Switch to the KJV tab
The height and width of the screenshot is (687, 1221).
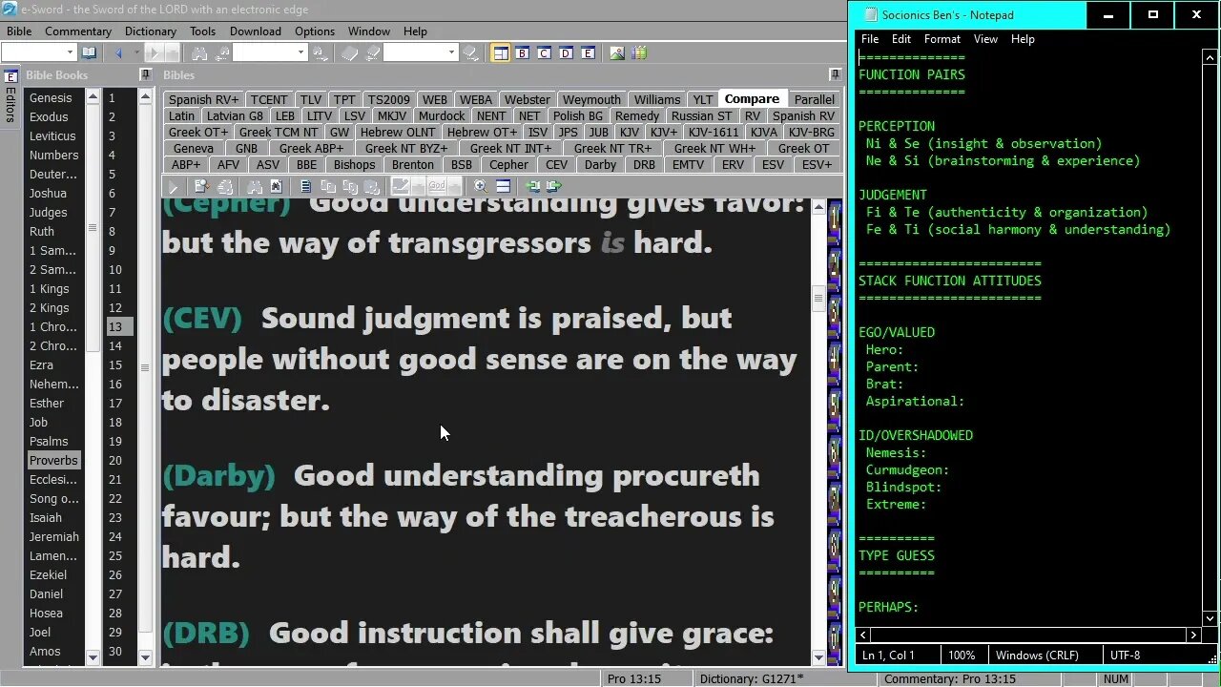(x=629, y=132)
